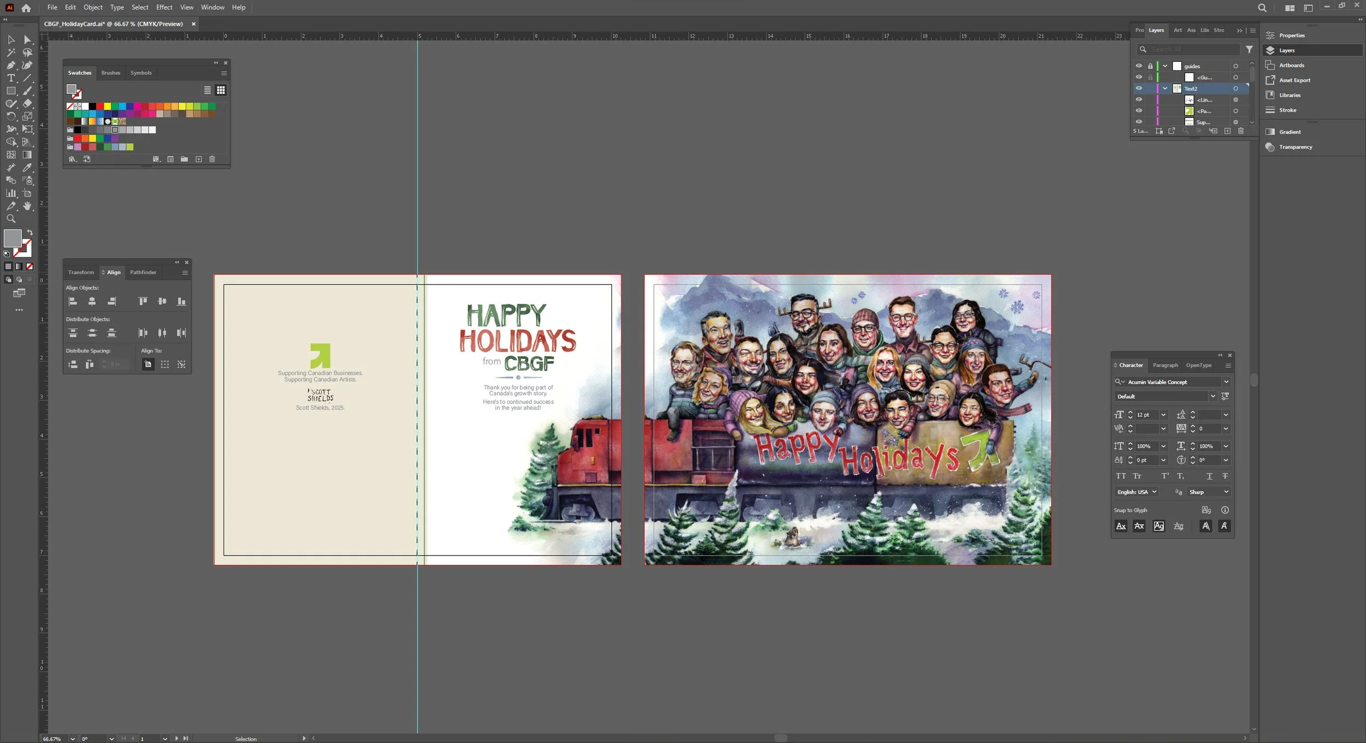Open the font size dropdown
1366x743 pixels.
coord(1163,415)
